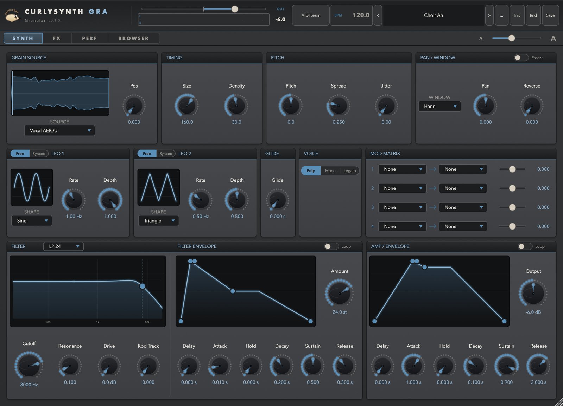Open LFO 1 Sine shape dropdown
Viewport: 563px width, 406px height.
click(32, 221)
